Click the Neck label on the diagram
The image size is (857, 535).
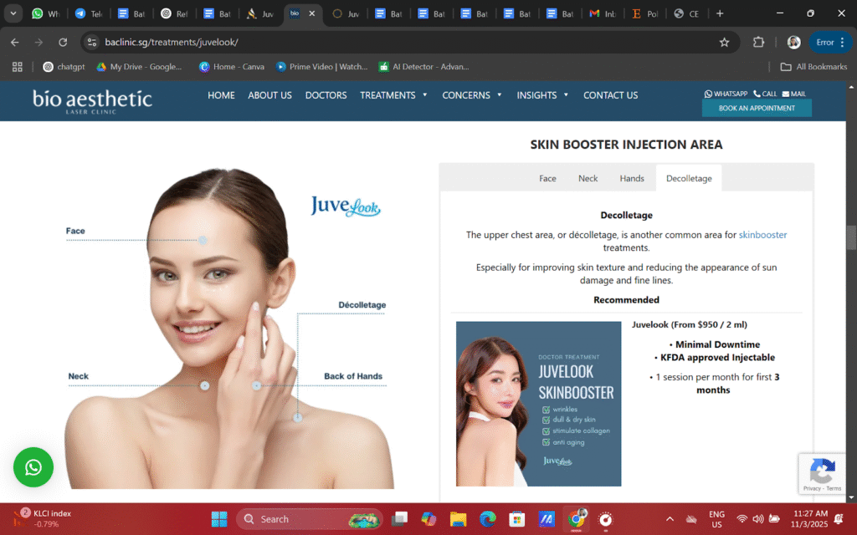pyautogui.click(x=78, y=376)
